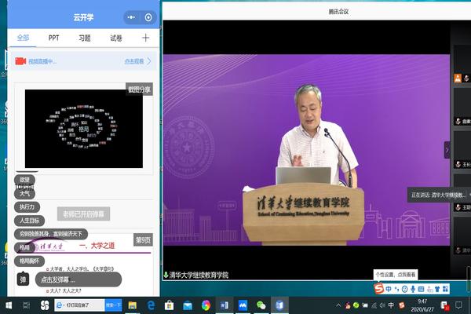This screenshot has width=471, height=314.
Task: Close the 云开学 mini program via circle icon
Action: point(148,17)
